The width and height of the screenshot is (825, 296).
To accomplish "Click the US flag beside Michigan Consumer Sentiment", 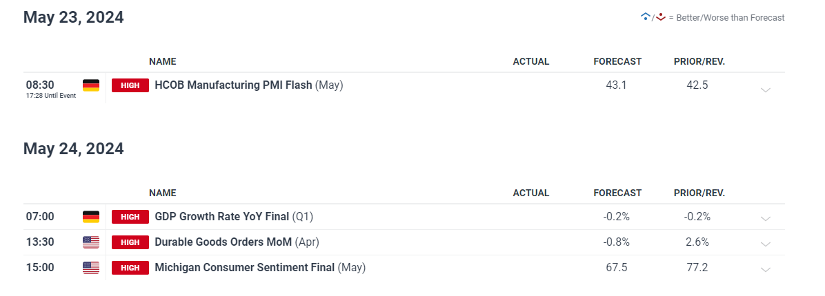I will pos(90,268).
